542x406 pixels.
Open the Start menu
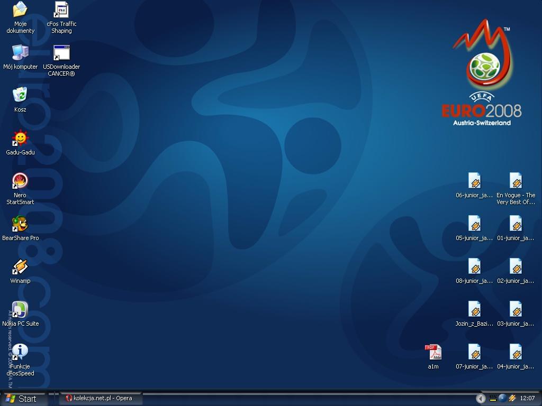tap(21, 399)
